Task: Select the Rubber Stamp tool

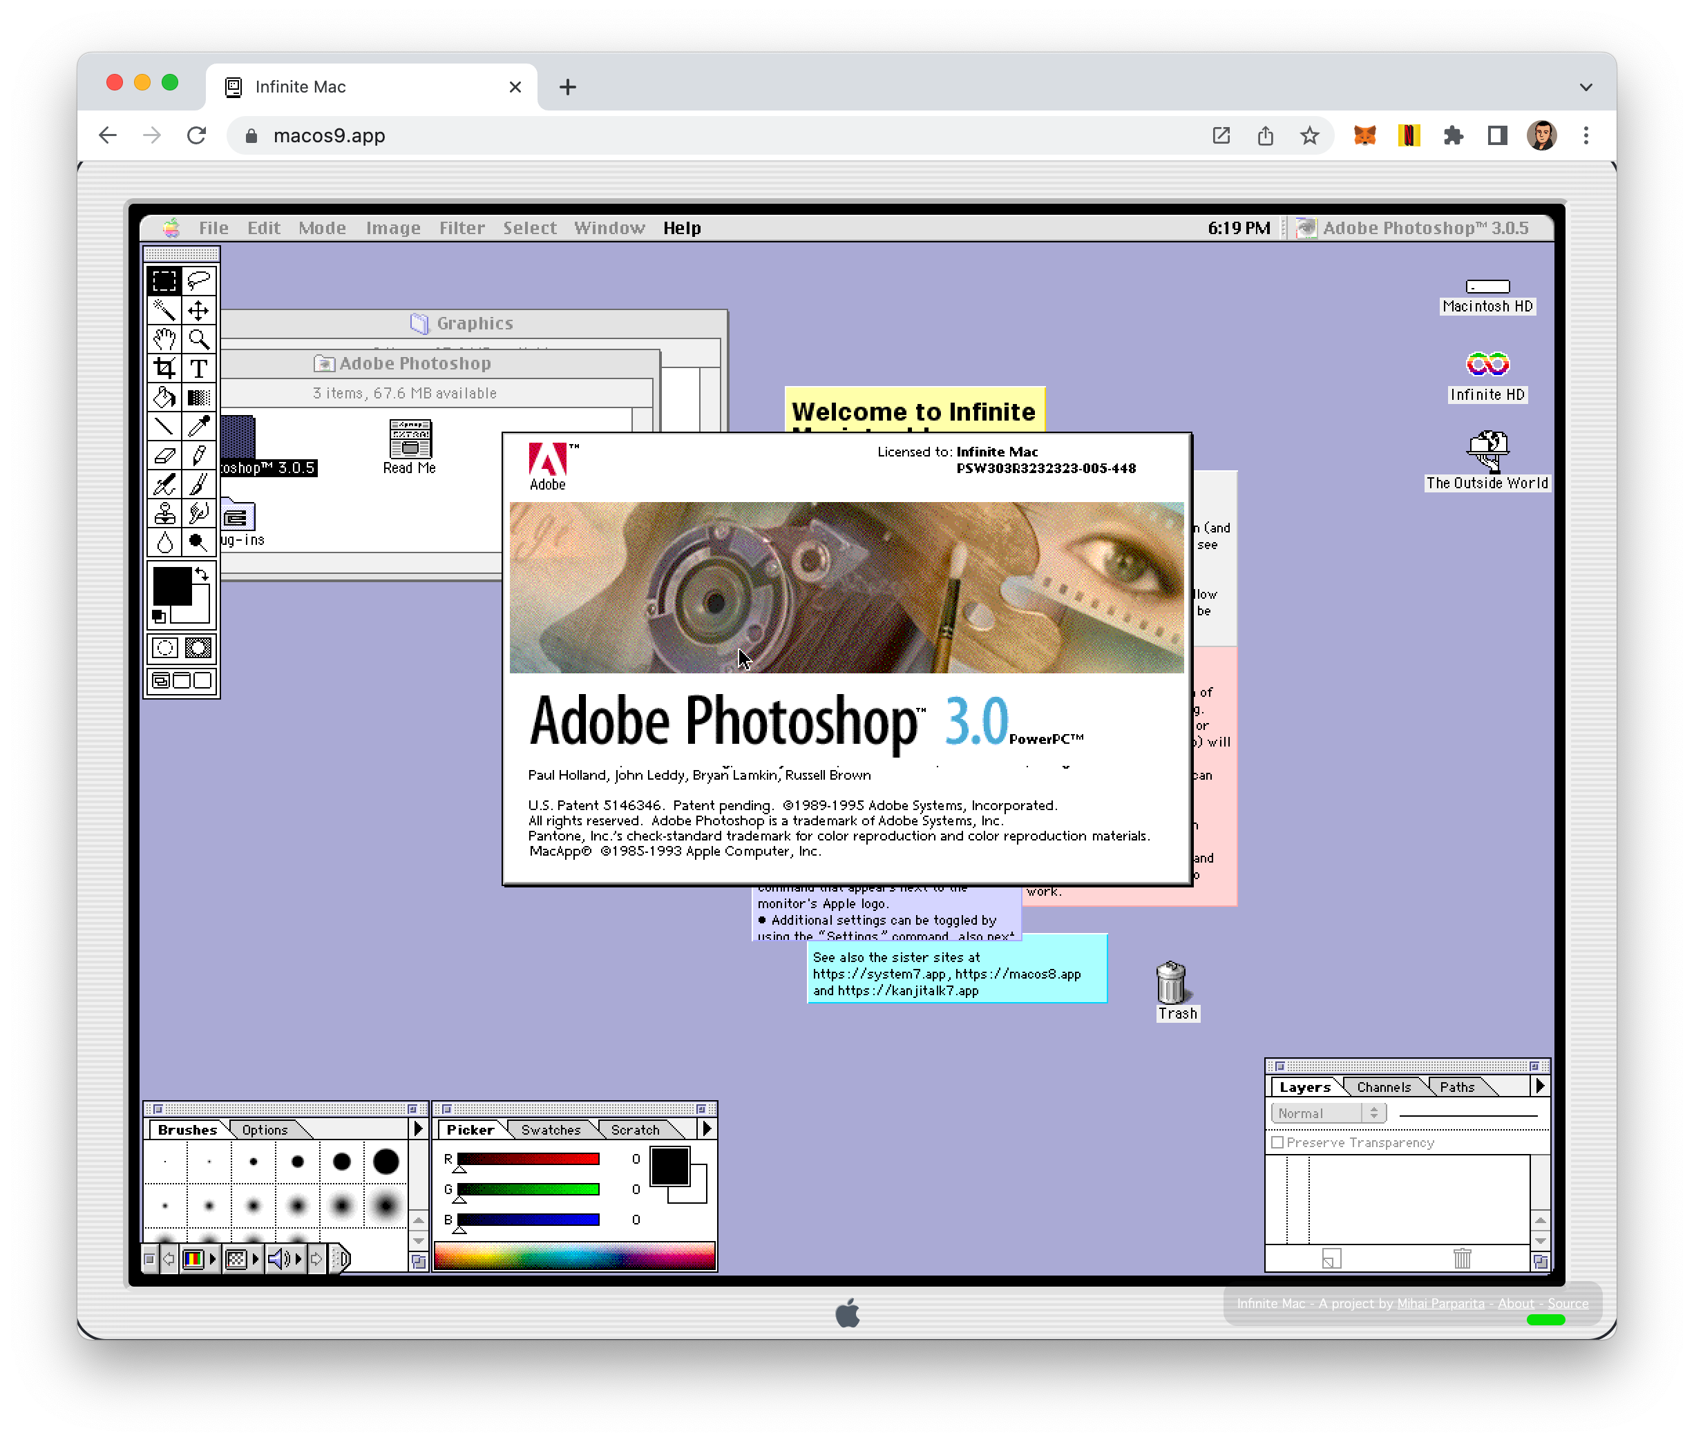Action: (x=164, y=513)
